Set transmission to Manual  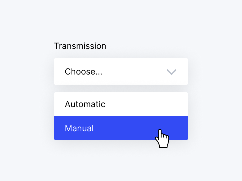click(121, 128)
